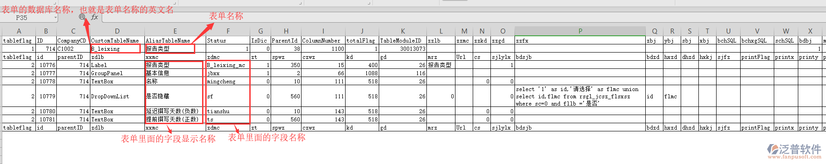Click the tianshu field cell
826x164 pixels.
228,111
